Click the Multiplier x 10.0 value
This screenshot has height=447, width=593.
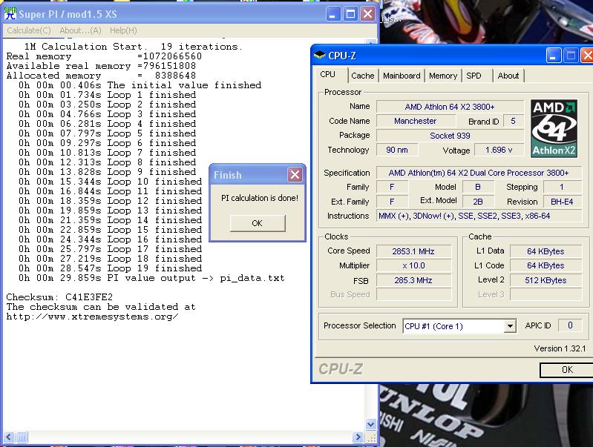413,265
